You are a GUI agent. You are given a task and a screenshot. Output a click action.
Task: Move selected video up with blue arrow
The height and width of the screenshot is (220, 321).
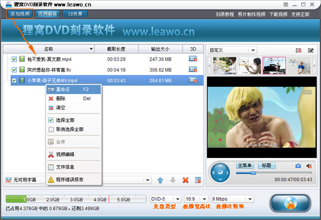click(x=160, y=180)
